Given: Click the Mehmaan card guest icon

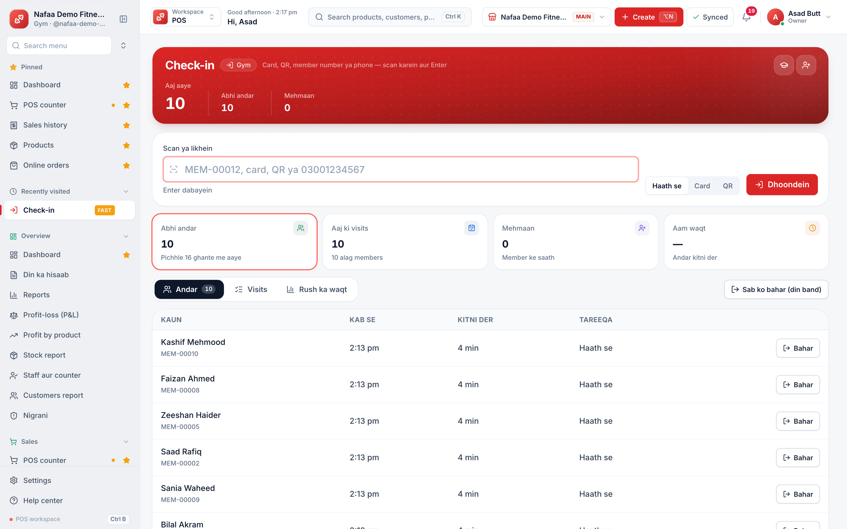Looking at the screenshot, I should (x=642, y=228).
